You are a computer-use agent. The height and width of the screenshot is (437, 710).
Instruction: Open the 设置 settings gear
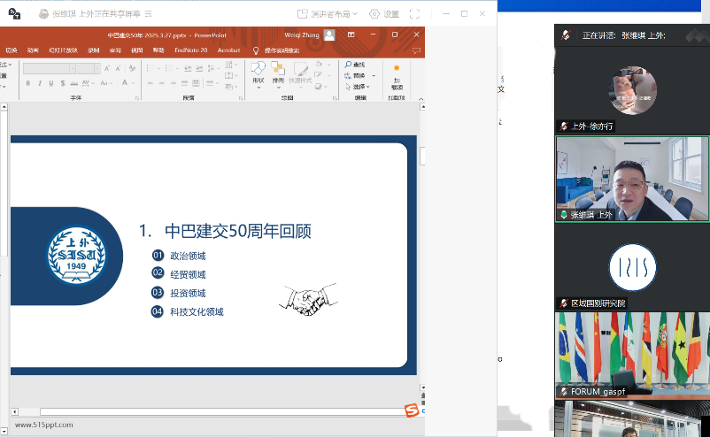384,14
